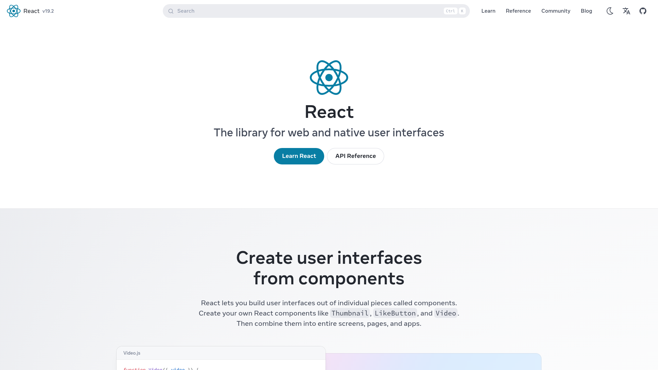Click inside the Search input field

coord(274,11)
